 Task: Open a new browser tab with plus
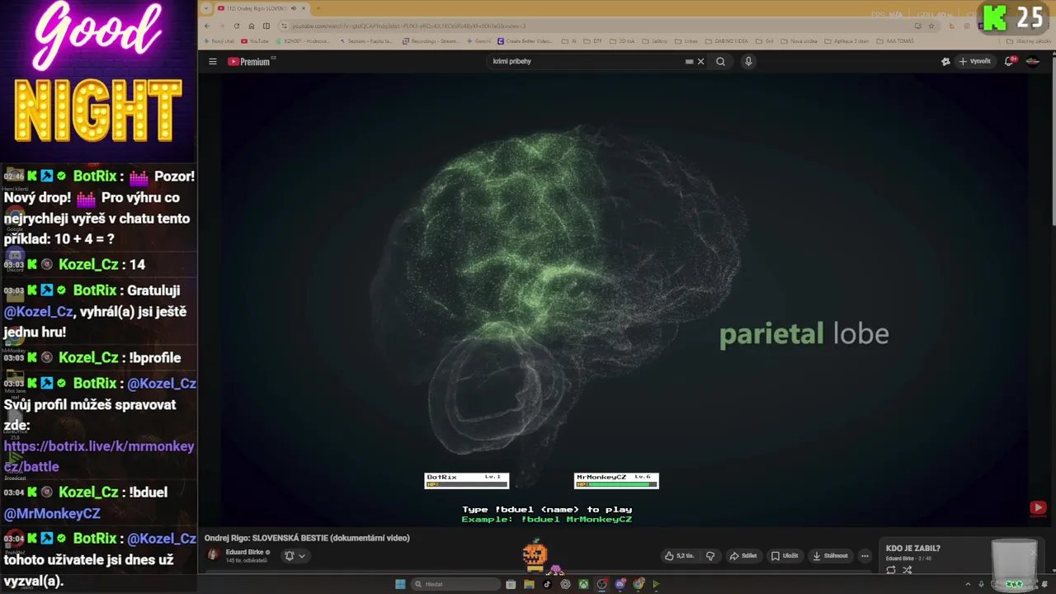(x=318, y=8)
